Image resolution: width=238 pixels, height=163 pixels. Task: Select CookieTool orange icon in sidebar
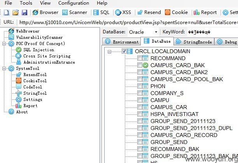(19, 81)
